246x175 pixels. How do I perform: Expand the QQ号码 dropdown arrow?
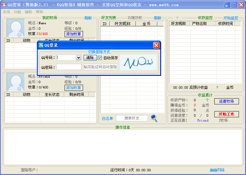(78, 58)
